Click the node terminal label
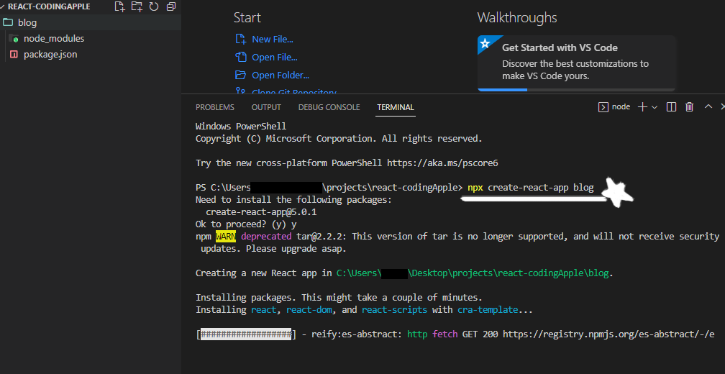The width and height of the screenshot is (725, 374). coord(621,106)
